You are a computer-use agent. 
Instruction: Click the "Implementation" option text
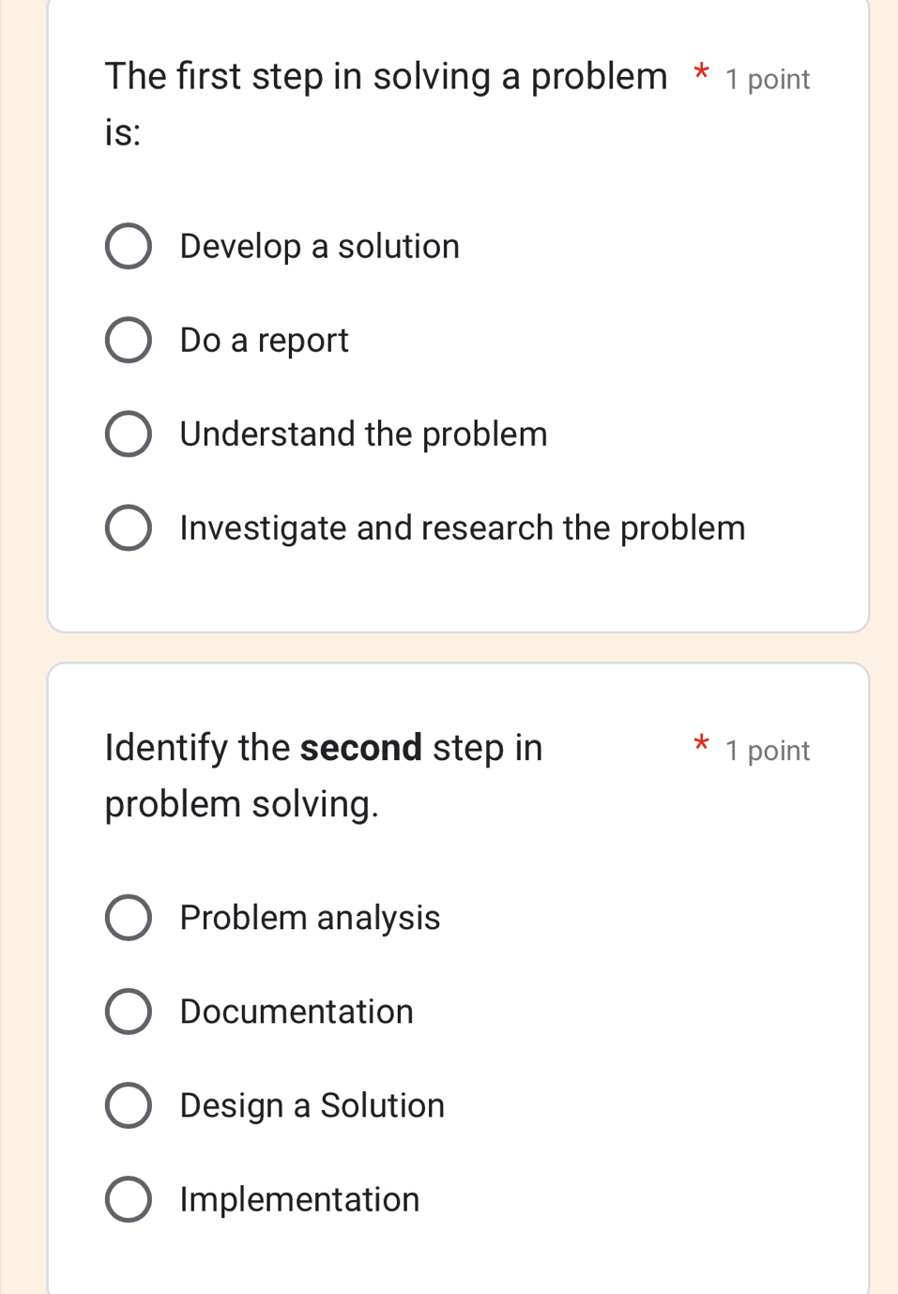coord(299,1199)
